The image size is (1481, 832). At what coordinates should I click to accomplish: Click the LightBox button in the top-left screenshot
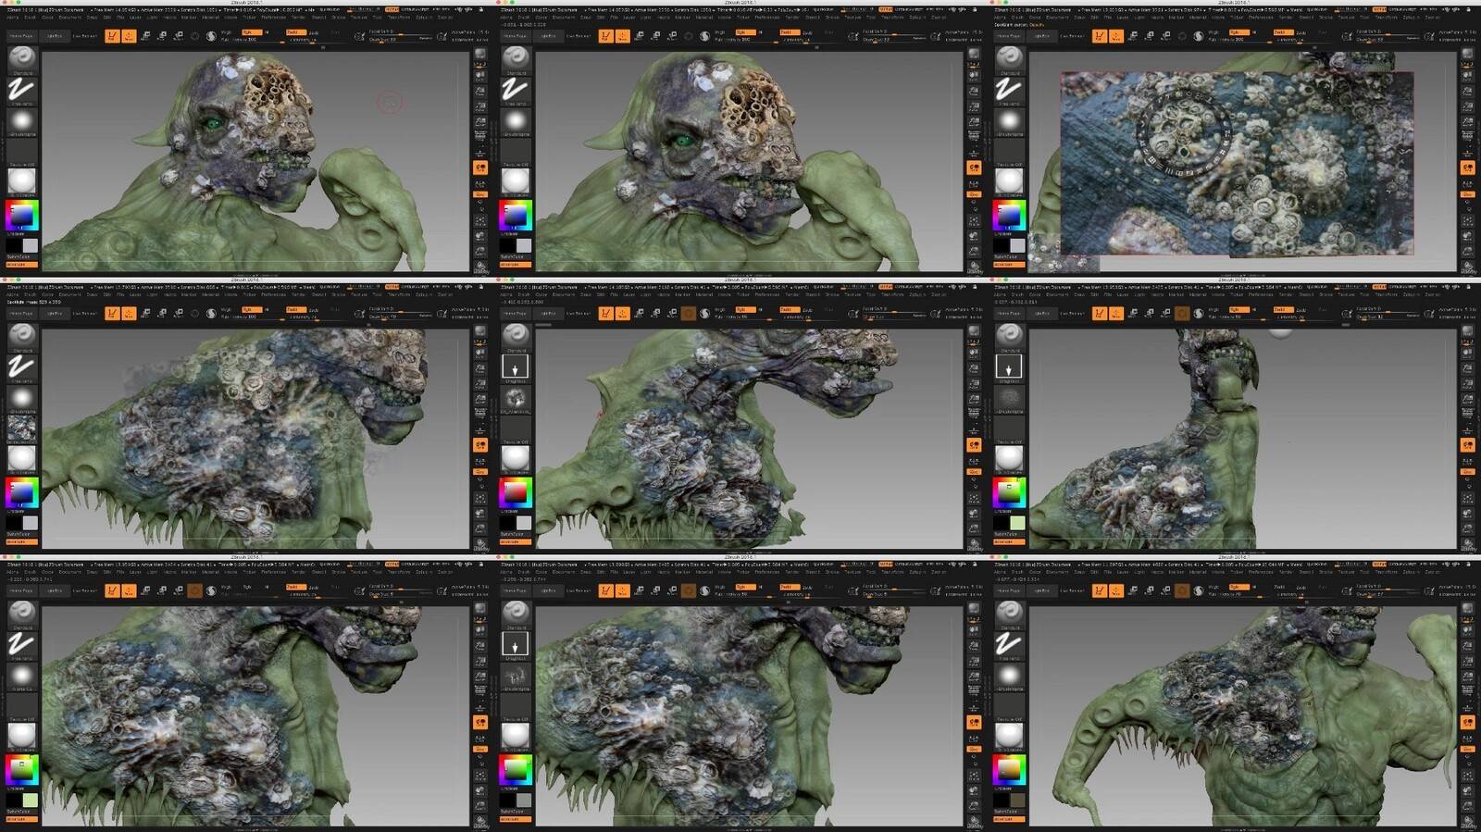tap(55, 36)
